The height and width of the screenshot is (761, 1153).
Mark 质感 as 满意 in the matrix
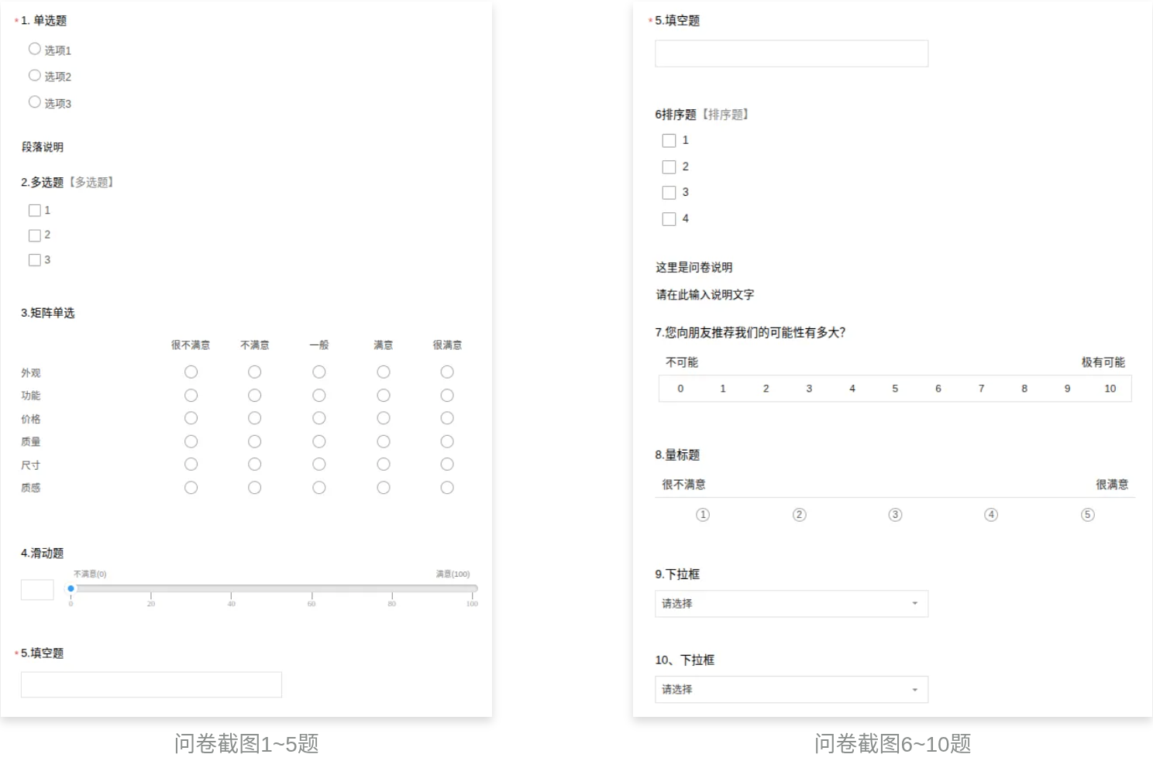click(x=384, y=488)
